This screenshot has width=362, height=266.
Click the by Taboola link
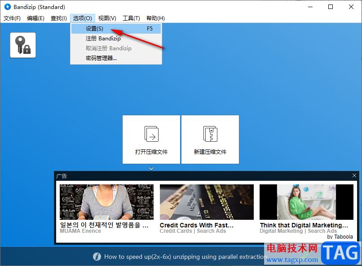(x=340, y=237)
